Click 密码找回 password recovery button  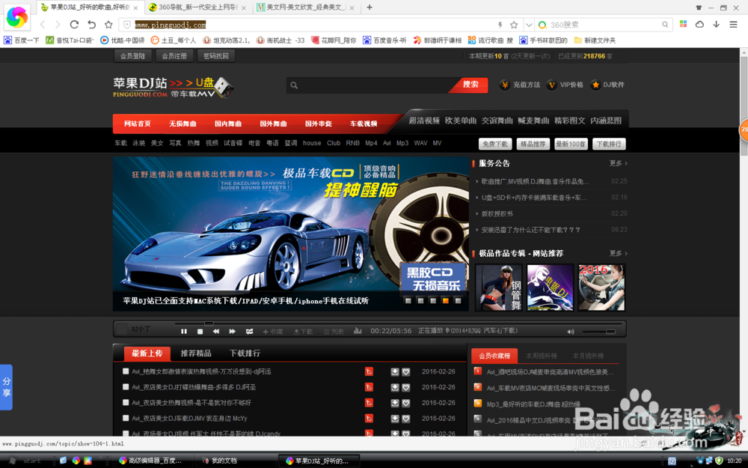coord(216,56)
